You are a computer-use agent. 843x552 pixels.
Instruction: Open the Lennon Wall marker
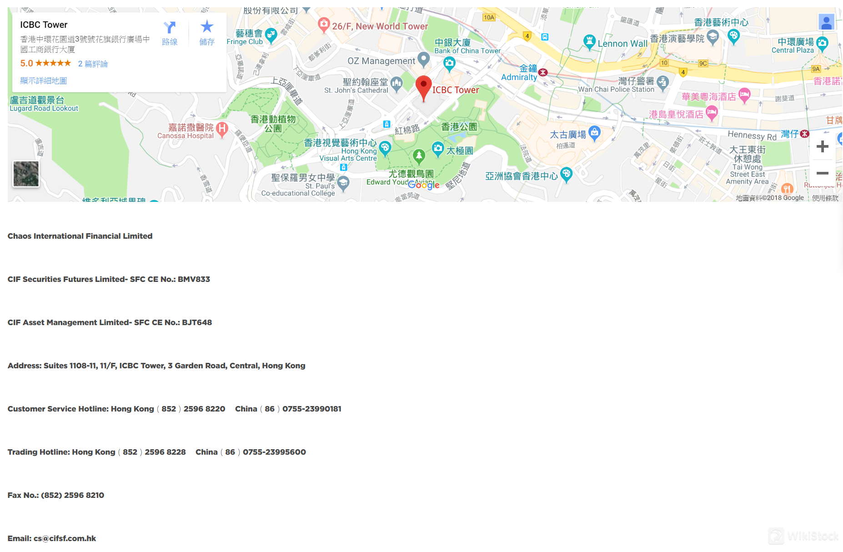(x=589, y=41)
